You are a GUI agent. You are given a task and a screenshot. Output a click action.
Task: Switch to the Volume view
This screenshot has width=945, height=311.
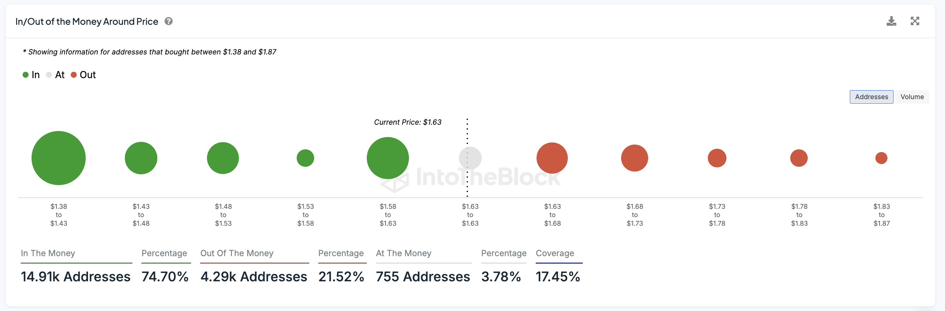point(912,97)
